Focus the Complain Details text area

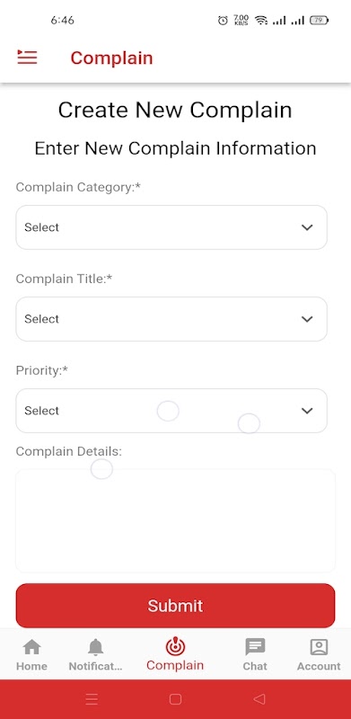pyautogui.click(x=176, y=520)
